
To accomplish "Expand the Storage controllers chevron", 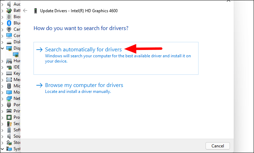I will coord(2,143).
